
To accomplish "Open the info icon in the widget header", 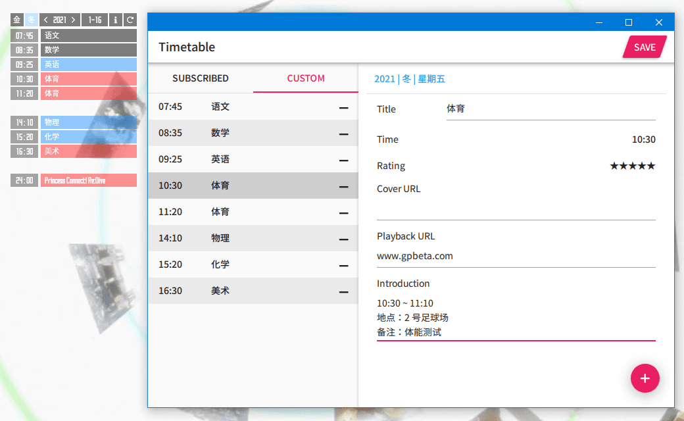I will 115,20.
